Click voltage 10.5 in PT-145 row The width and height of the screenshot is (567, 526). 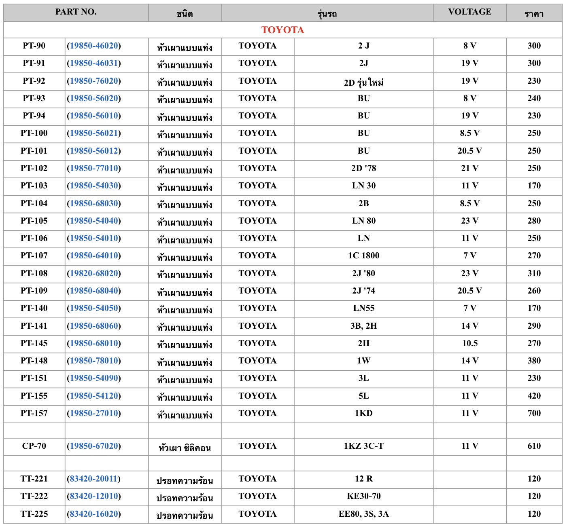click(470, 343)
